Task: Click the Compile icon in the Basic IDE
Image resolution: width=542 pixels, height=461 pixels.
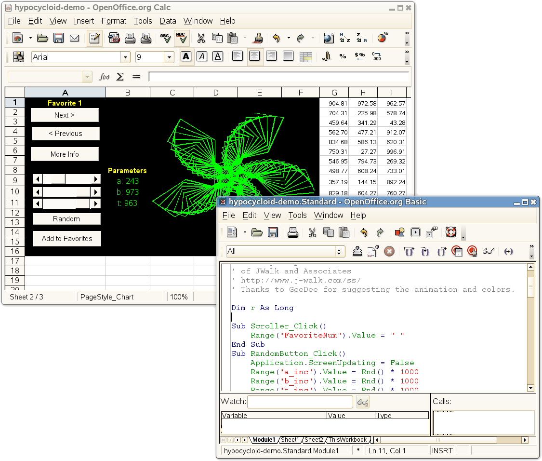Action: [x=357, y=251]
